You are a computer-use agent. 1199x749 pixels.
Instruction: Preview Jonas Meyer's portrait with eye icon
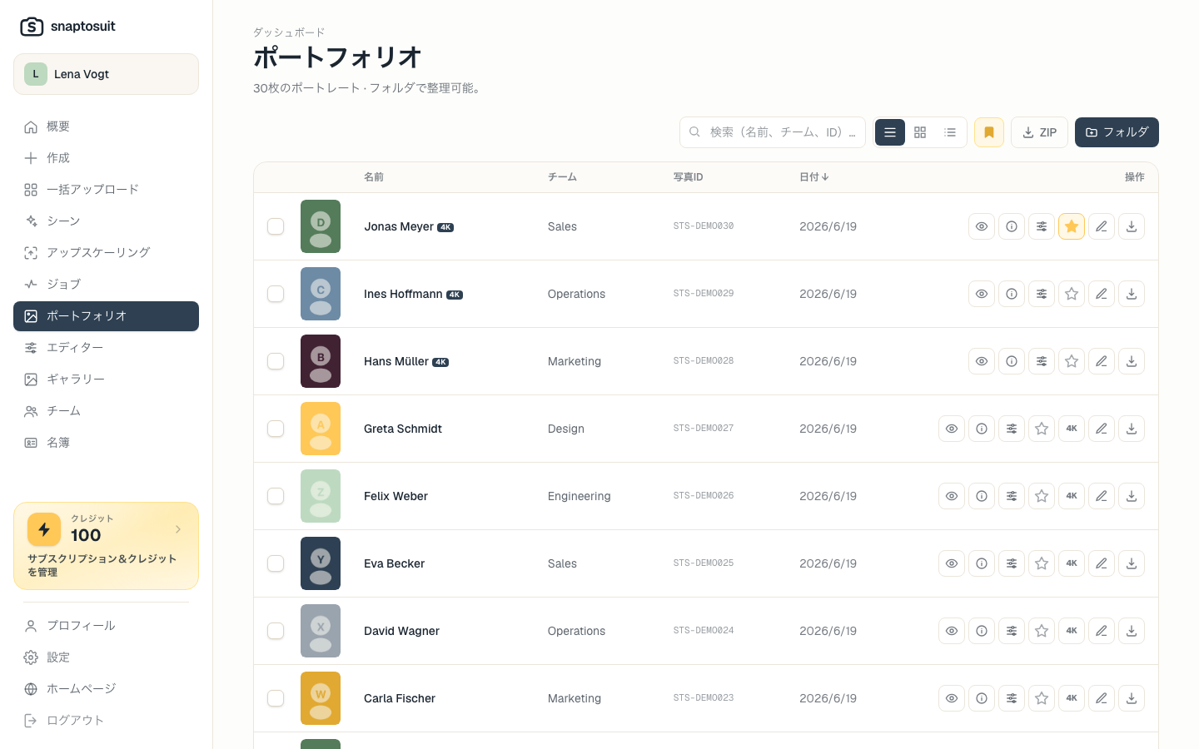click(x=982, y=226)
